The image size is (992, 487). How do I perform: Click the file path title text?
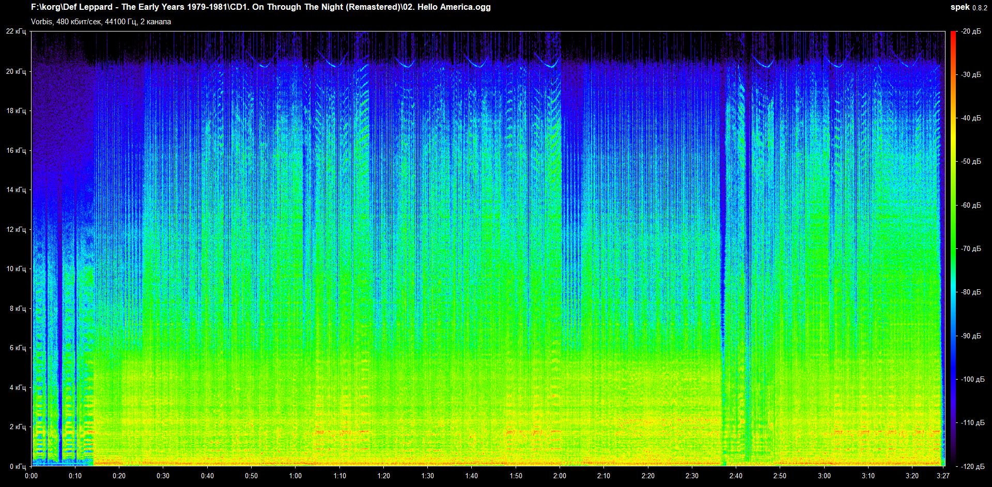261,7
